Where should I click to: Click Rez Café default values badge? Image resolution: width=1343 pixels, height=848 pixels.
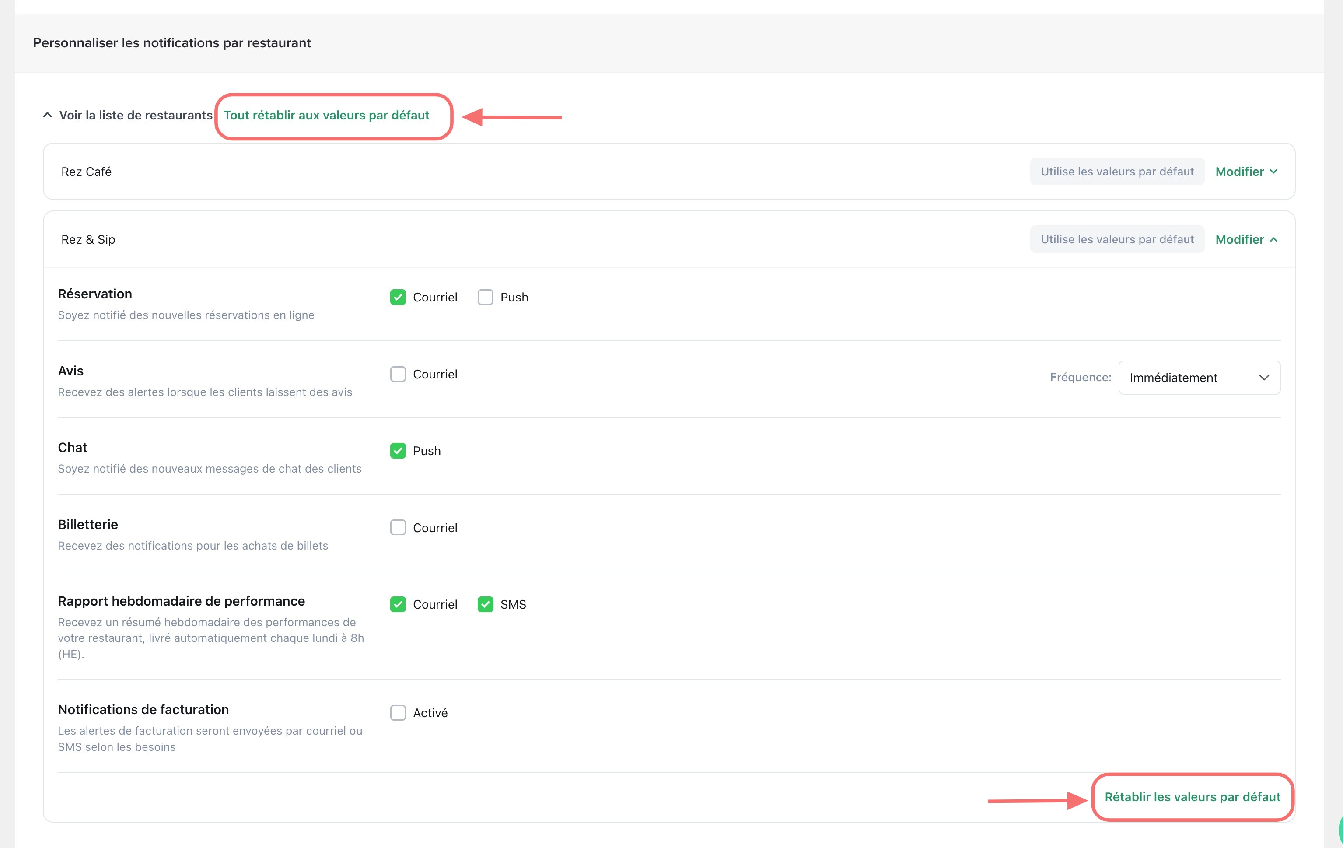(1116, 172)
